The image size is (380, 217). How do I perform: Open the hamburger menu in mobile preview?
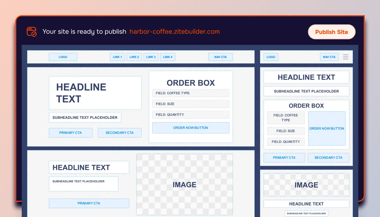tap(346, 57)
